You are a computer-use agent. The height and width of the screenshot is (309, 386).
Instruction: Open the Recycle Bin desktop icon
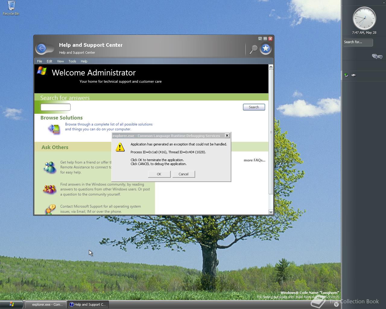(11, 8)
